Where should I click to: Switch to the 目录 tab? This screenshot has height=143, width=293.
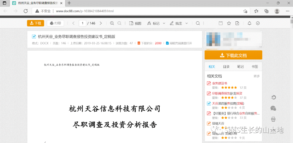pos(226,67)
